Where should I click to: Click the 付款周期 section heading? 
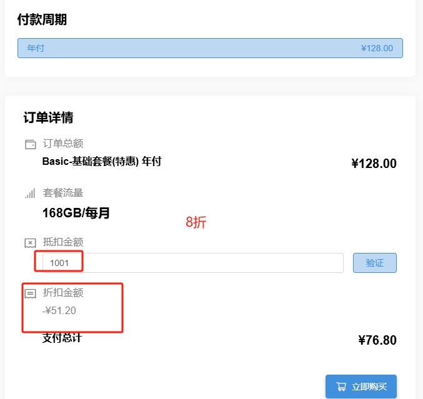pyautogui.click(x=42, y=20)
